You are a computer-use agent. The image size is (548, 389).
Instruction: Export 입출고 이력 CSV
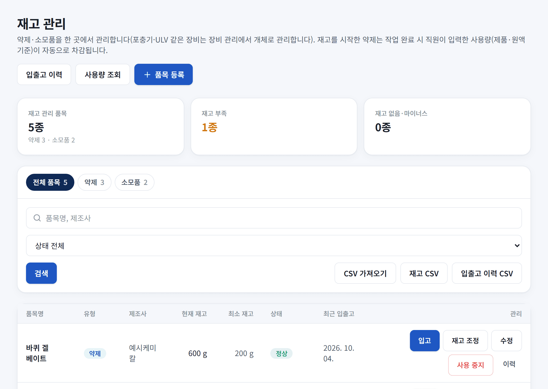pyautogui.click(x=487, y=273)
